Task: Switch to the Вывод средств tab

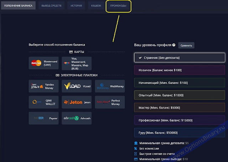Action: [51, 6]
